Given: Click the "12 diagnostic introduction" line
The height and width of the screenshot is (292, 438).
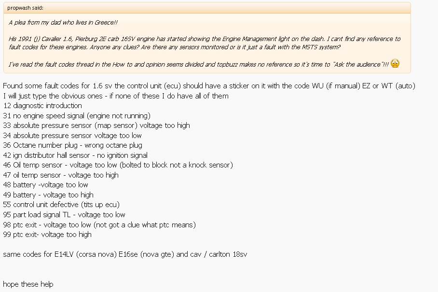Looking at the screenshot, I should pyautogui.click(x=42, y=106).
